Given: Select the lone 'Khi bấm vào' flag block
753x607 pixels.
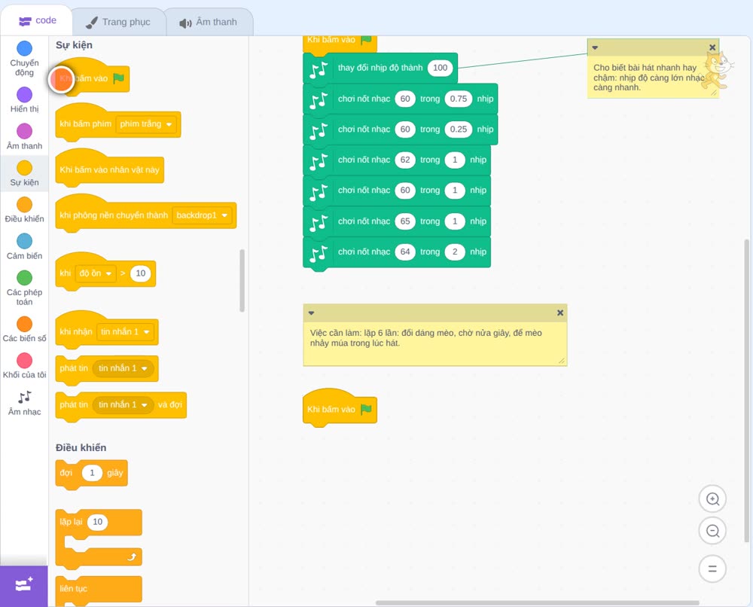Looking at the screenshot, I should (340, 409).
